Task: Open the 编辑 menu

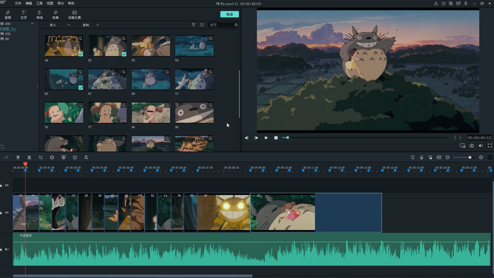Action: 29,3
